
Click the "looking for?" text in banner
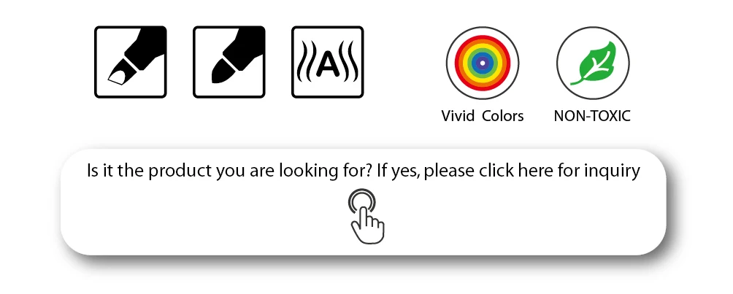pos(326,171)
